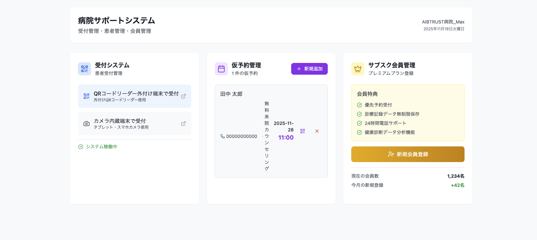This screenshot has height=240, width=537.
Task: Click the プレミアムプラン登録 subtitle
Action: click(391, 73)
